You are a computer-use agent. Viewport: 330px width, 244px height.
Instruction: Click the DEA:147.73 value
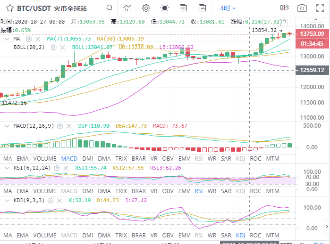131,126
